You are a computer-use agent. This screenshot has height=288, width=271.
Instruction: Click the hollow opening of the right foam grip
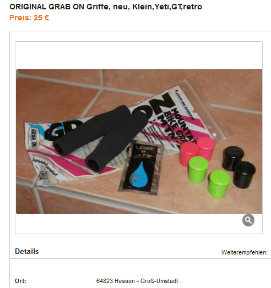pos(93,165)
